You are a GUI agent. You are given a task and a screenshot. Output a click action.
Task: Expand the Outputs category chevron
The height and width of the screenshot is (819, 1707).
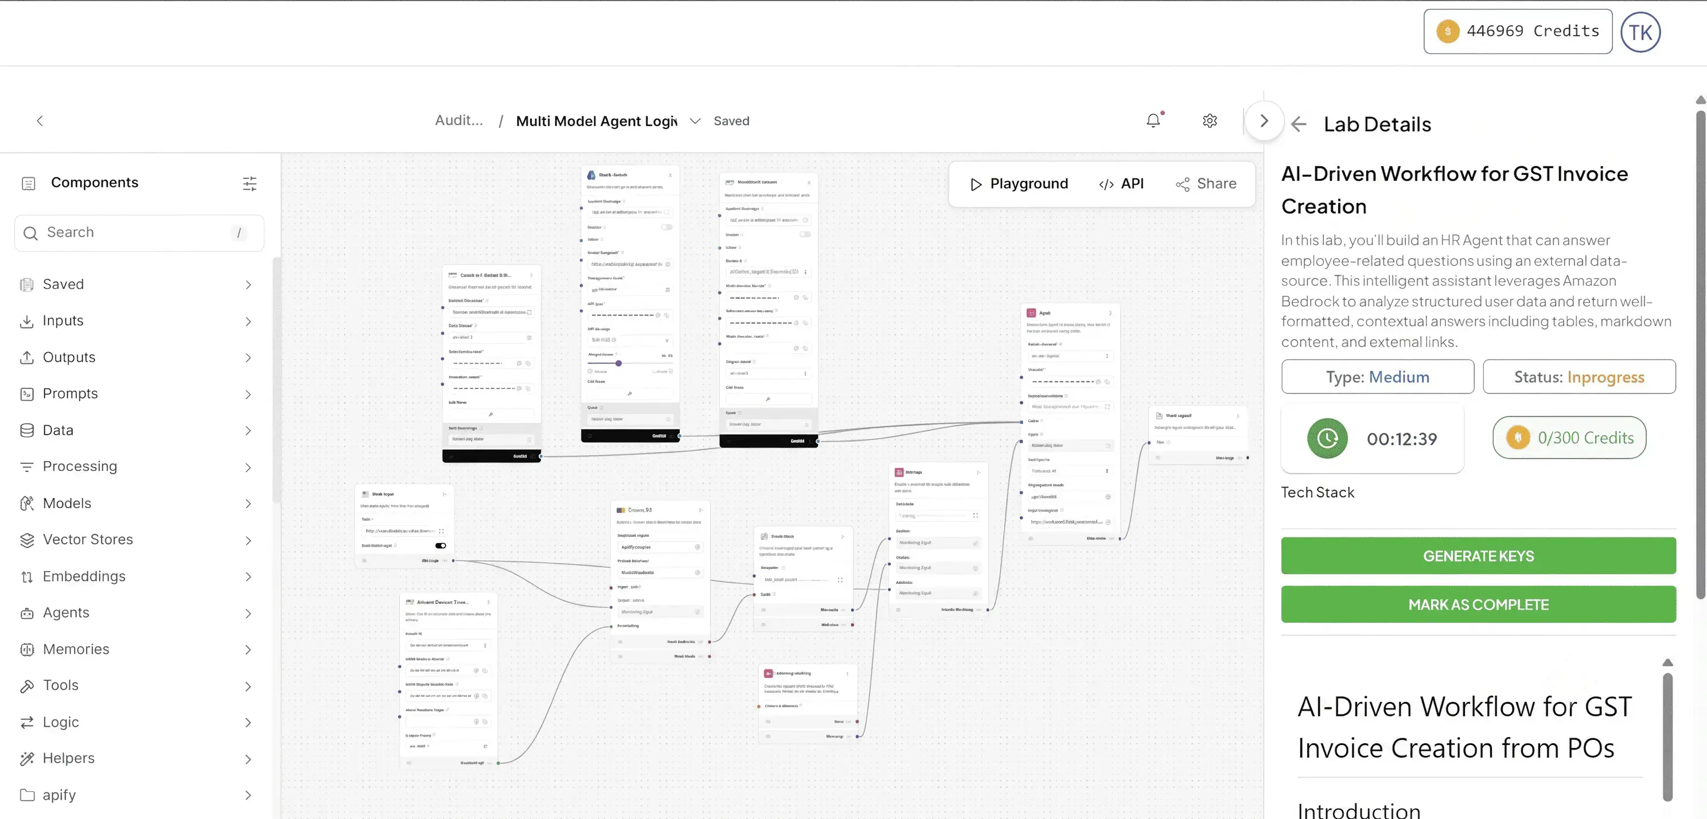[x=248, y=358]
